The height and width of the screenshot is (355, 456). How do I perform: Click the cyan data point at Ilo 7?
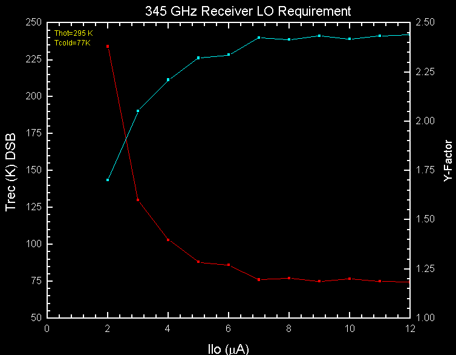coord(259,38)
